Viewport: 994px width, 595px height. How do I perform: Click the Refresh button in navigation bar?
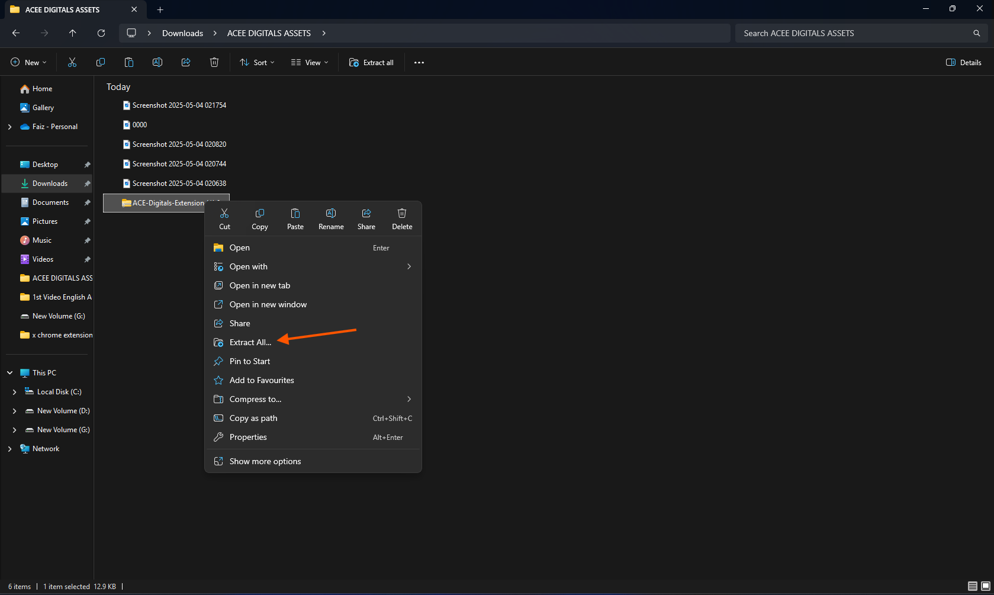[x=101, y=33]
